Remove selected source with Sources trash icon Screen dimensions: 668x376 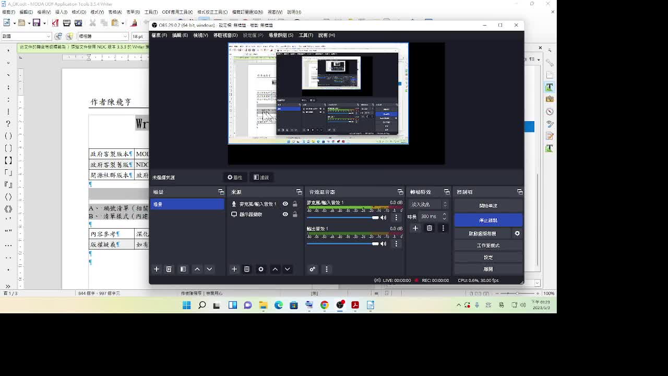[247, 269]
